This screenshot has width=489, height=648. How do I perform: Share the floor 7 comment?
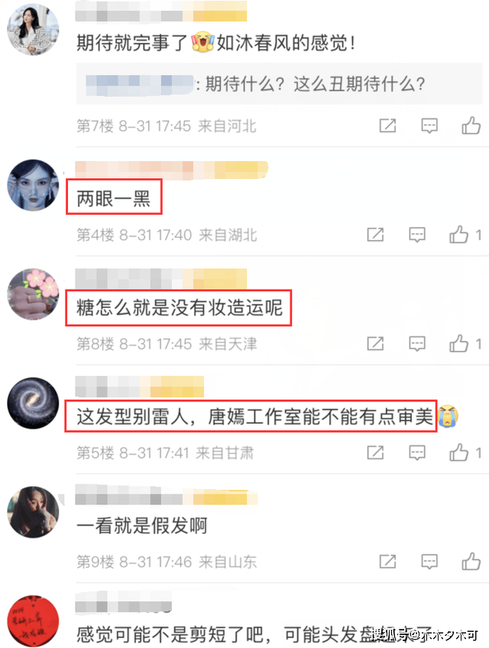[387, 125]
